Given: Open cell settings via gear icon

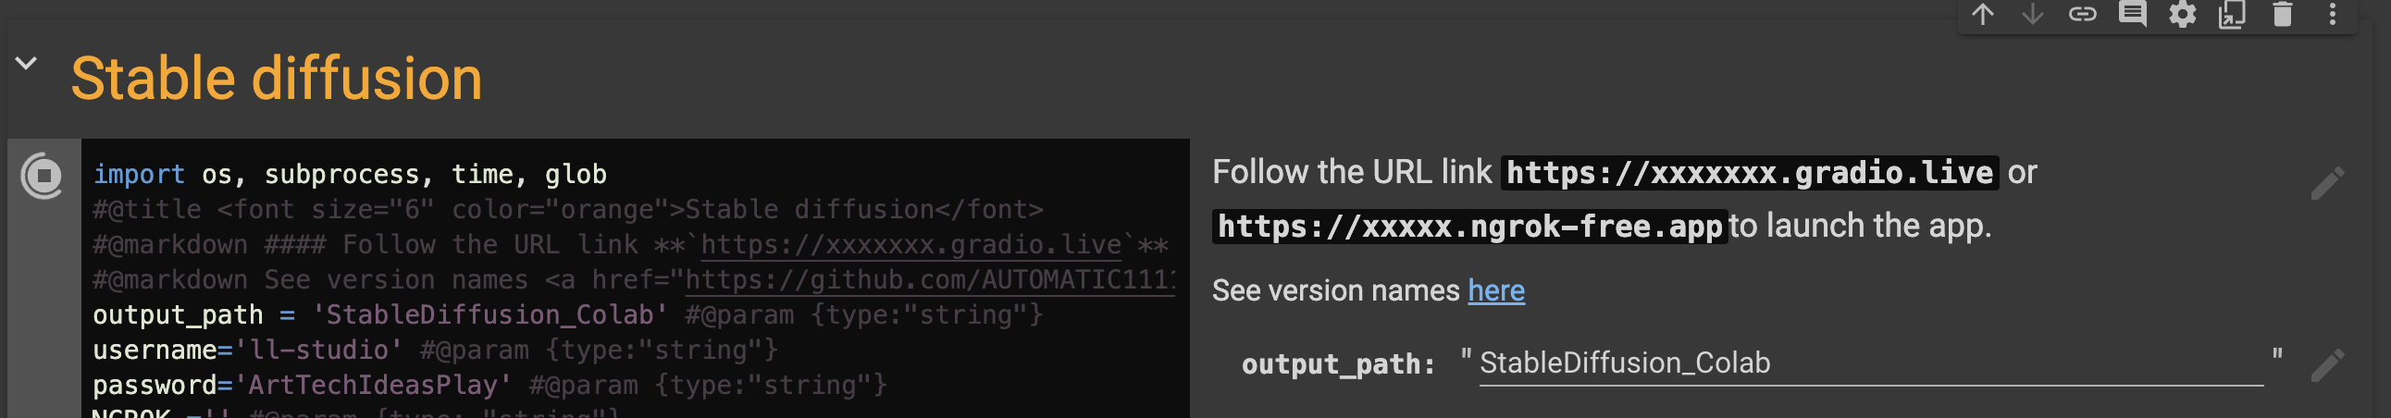Looking at the screenshot, I should coord(2182,14).
